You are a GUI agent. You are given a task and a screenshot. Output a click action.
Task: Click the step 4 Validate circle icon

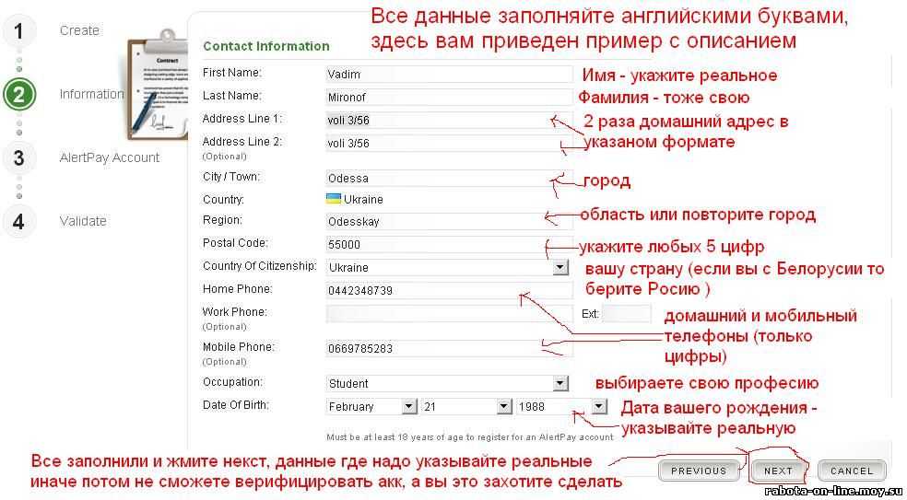pyautogui.click(x=18, y=221)
